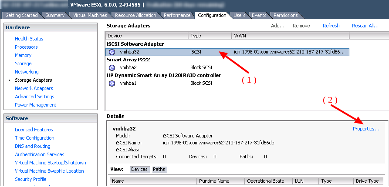Viewport: 389px width, 187px height.
Task: Open Health Status in Hardware list
Action: point(29,39)
